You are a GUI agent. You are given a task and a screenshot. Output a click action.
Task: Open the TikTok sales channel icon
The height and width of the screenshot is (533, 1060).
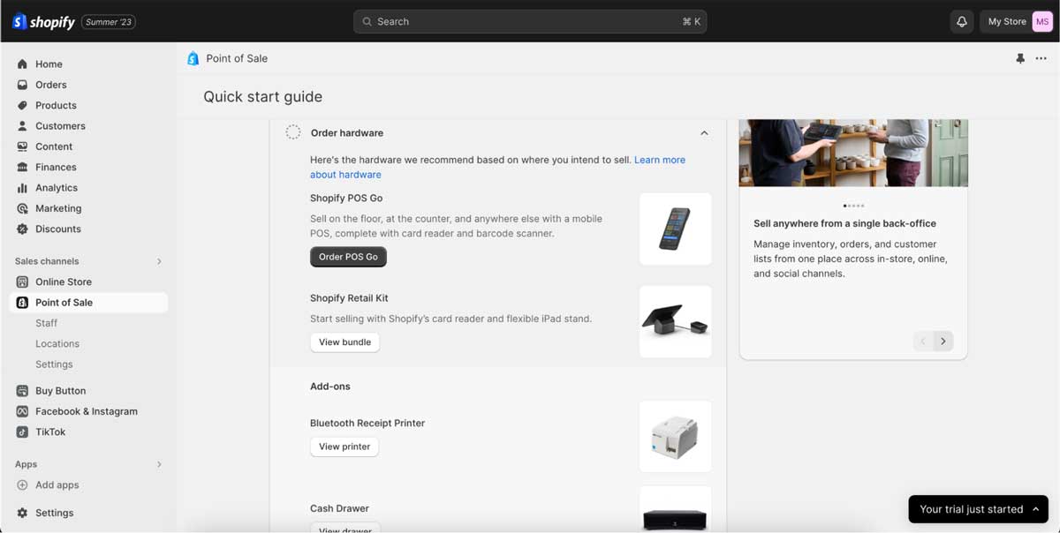(21, 432)
